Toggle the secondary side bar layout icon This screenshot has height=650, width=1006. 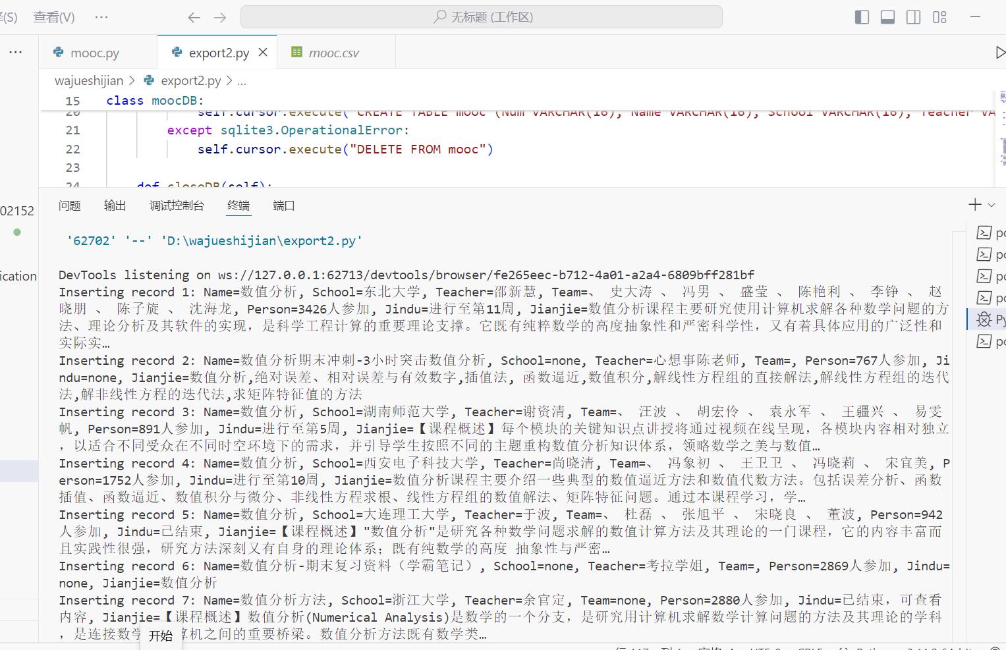(x=914, y=18)
